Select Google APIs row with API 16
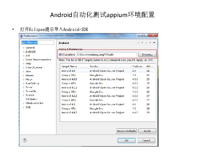 click(x=107, y=92)
